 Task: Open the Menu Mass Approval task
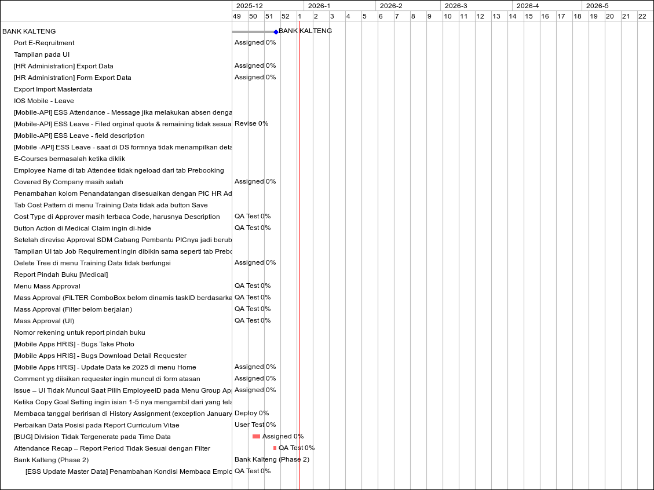(x=47, y=286)
